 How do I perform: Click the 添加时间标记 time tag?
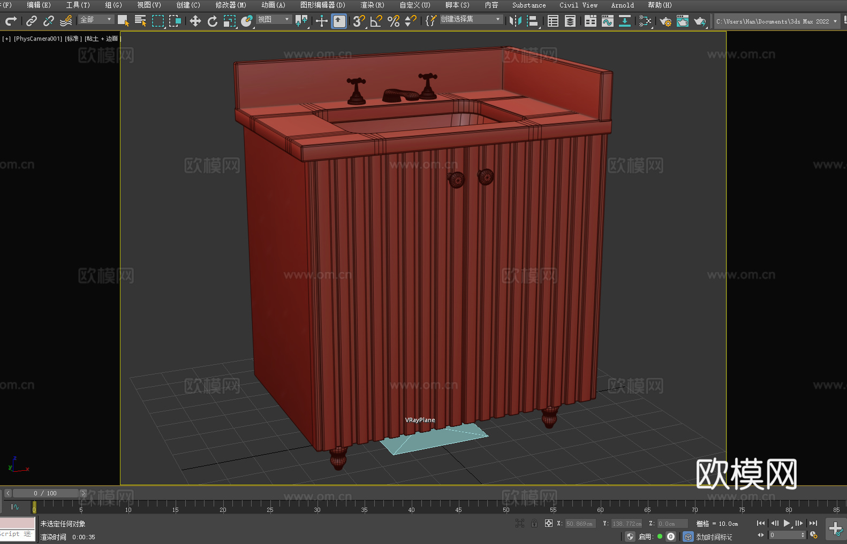coord(714,537)
